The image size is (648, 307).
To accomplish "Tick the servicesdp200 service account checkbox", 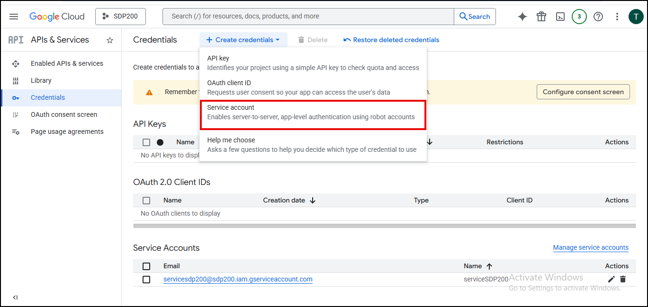I will [146, 280].
